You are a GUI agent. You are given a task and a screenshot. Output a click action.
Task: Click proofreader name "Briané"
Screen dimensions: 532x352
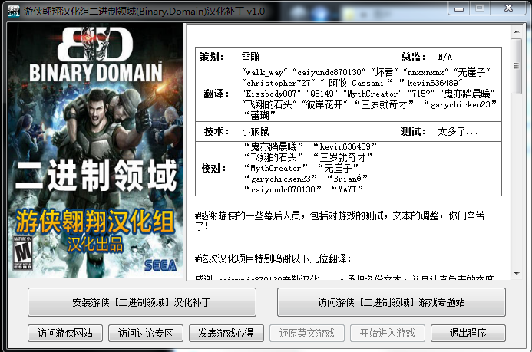click(x=347, y=179)
